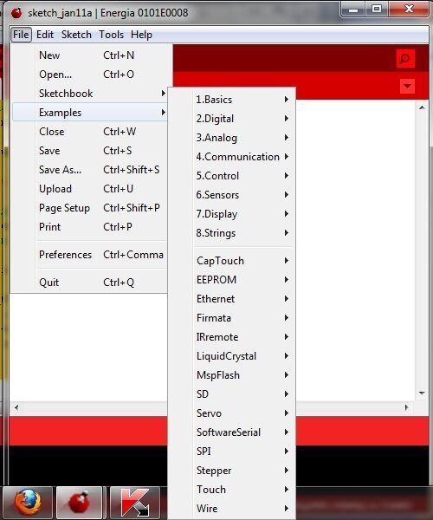This screenshot has height=520, width=433.
Task: Click the tab dropdown arrow icon
Action: (x=407, y=86)
